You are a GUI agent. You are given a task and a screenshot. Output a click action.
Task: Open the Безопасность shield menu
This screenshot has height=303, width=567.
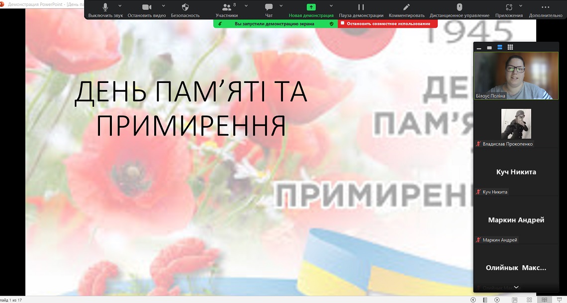185,10
